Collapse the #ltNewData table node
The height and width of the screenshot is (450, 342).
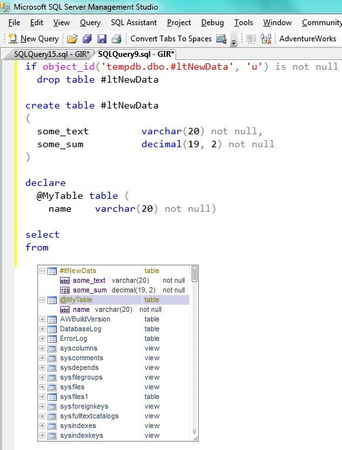coord(42,271)
